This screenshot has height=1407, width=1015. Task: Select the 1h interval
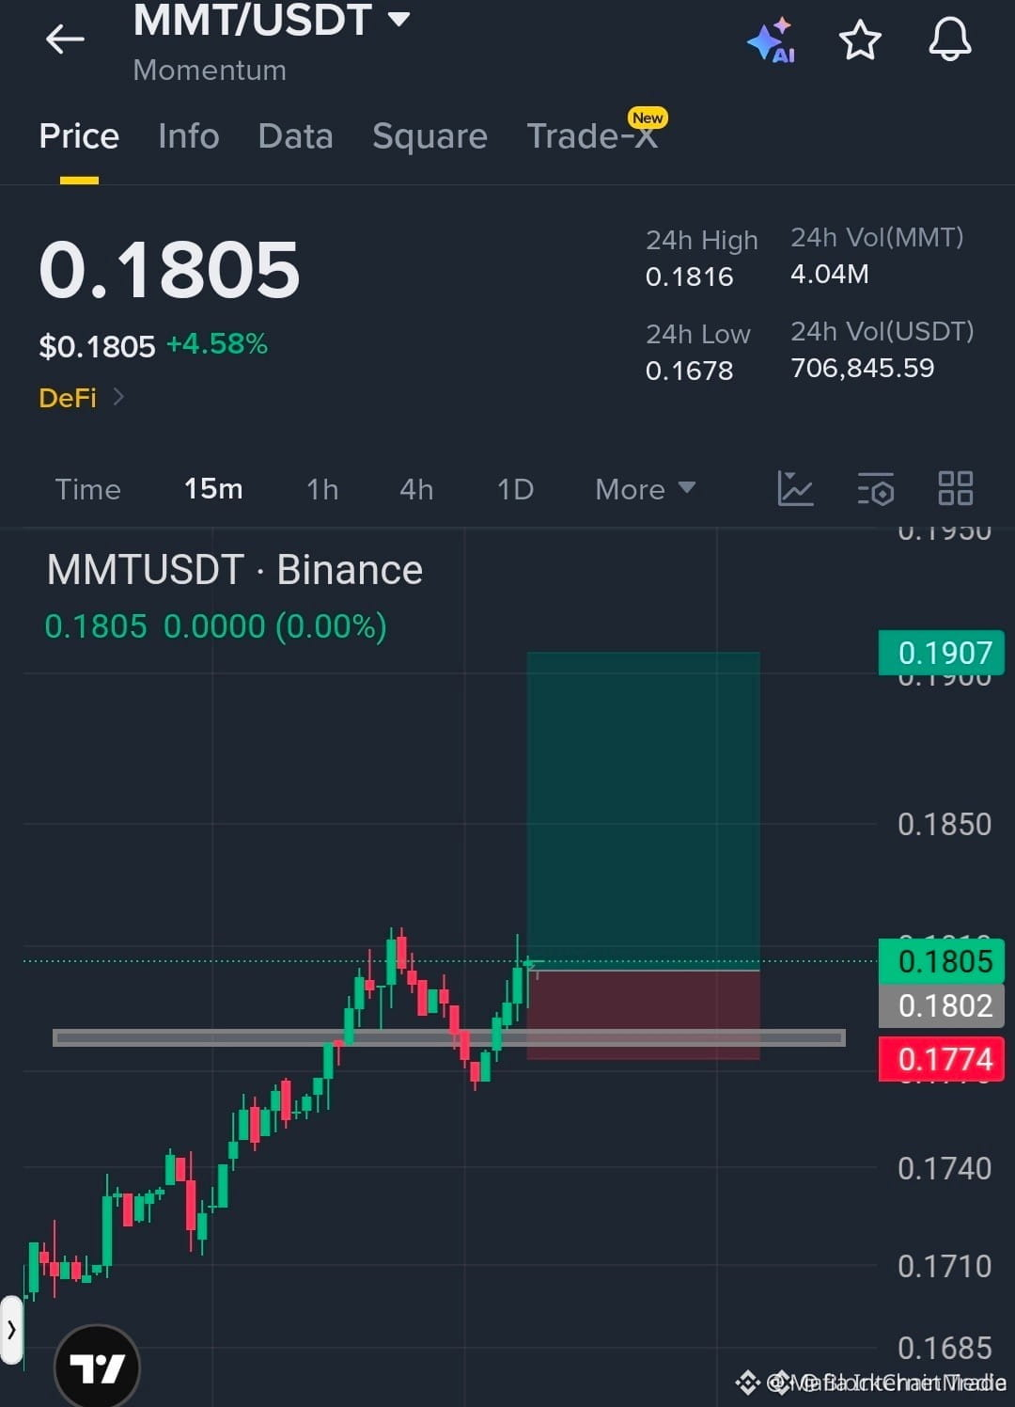[x=322, y=489]
